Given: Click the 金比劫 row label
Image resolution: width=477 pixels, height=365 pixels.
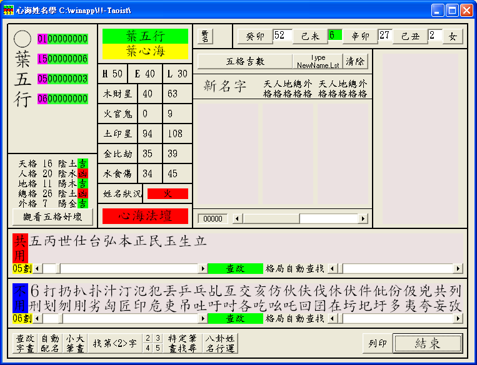Looking at the screenshot, I should point(118,153).
